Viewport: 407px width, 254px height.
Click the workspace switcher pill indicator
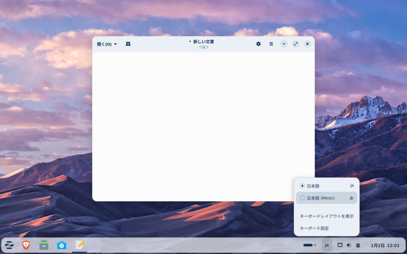pos(309,245)
